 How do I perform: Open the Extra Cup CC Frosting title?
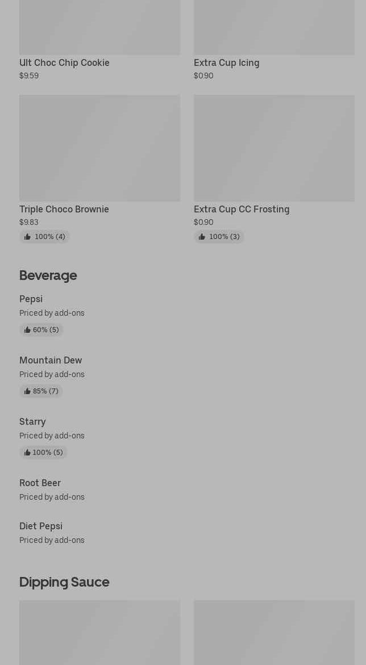click(242, 209)
